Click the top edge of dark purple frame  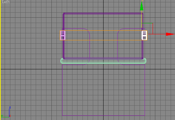[x=103, y=13]
